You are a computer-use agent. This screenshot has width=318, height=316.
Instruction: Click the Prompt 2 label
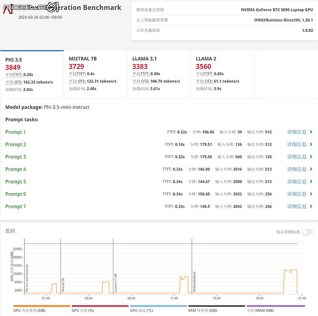coord(15,144)
